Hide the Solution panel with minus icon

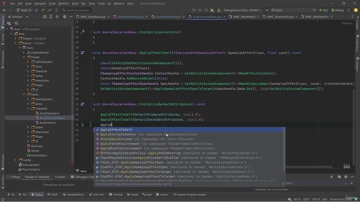tap(71, 17)
